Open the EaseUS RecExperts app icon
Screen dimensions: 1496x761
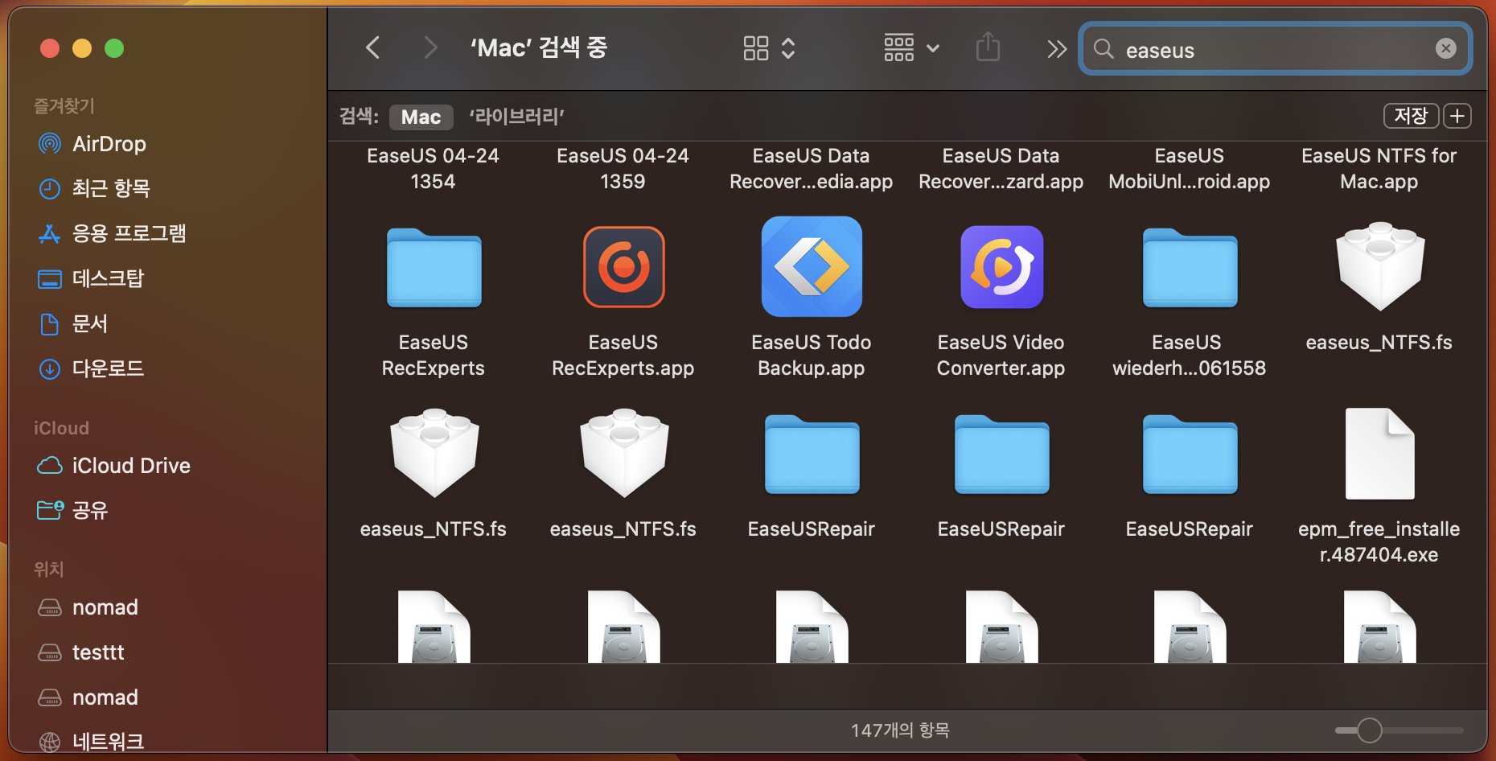623,267
